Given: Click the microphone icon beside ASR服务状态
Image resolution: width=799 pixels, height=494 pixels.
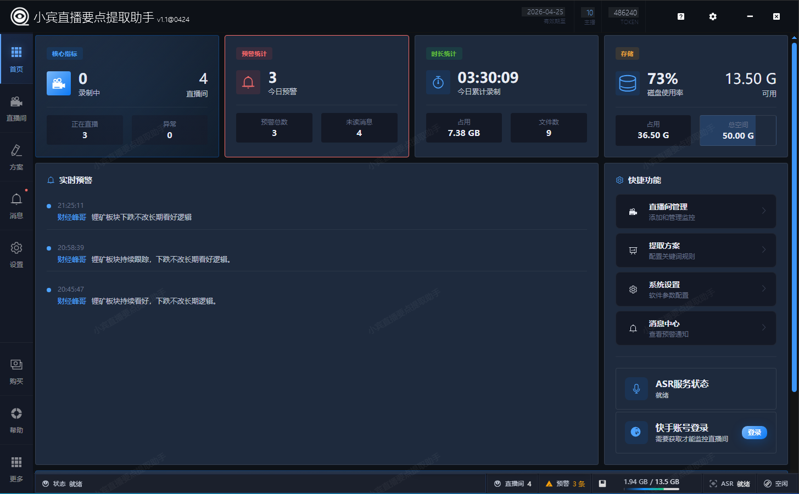Looking at the screenshot, I should point(636,389).
